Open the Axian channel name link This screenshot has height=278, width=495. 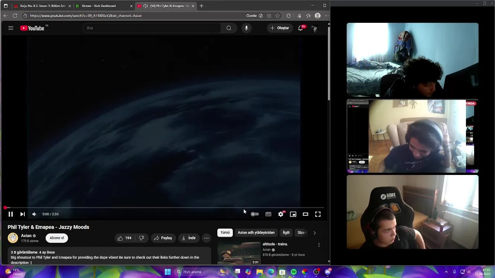pos(26,236)
